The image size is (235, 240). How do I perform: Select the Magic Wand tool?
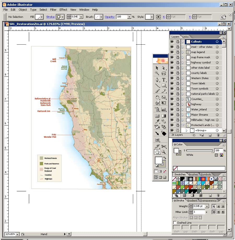click(157, 73)
